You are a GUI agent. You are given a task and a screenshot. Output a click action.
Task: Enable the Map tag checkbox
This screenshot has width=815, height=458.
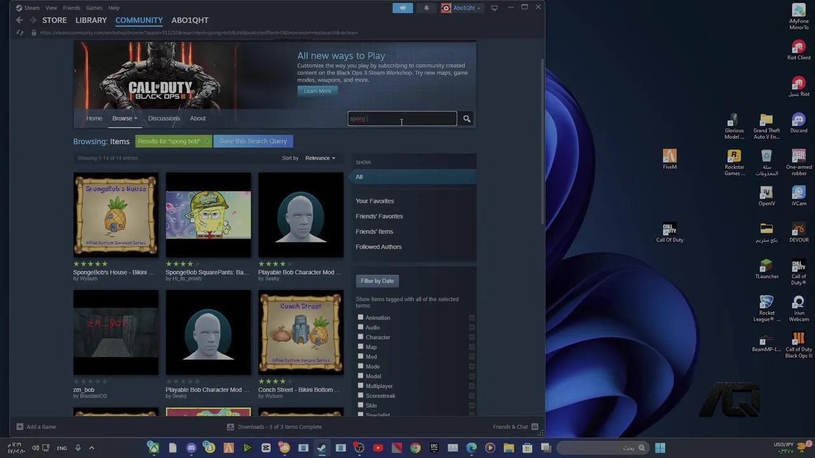point(360,347)
